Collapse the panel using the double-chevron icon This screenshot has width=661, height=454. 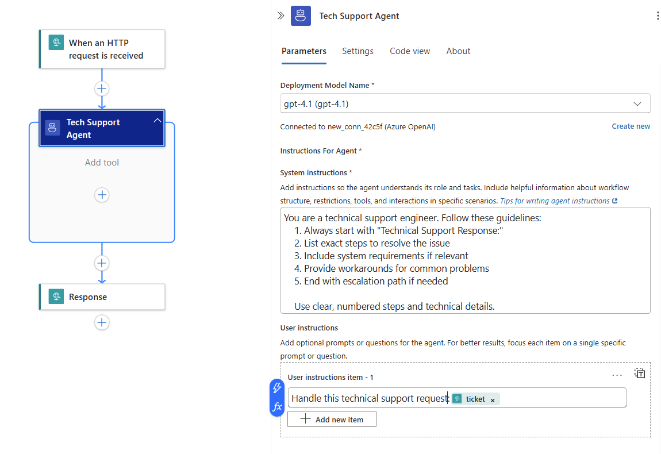(x=281, y=16)
